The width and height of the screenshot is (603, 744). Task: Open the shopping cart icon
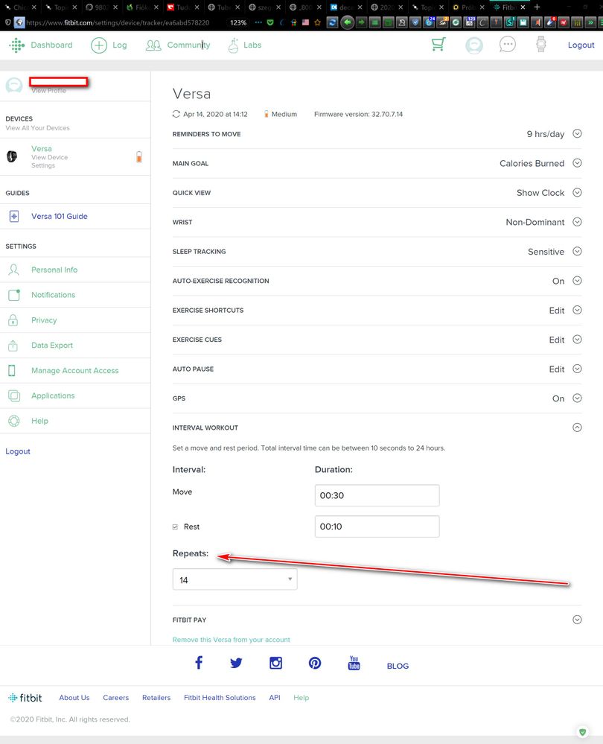438,45
